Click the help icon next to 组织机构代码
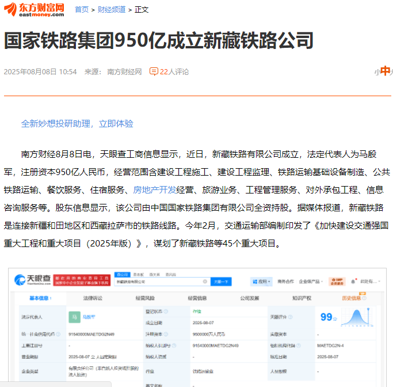 pyautogui.click(x=299, y=346)
